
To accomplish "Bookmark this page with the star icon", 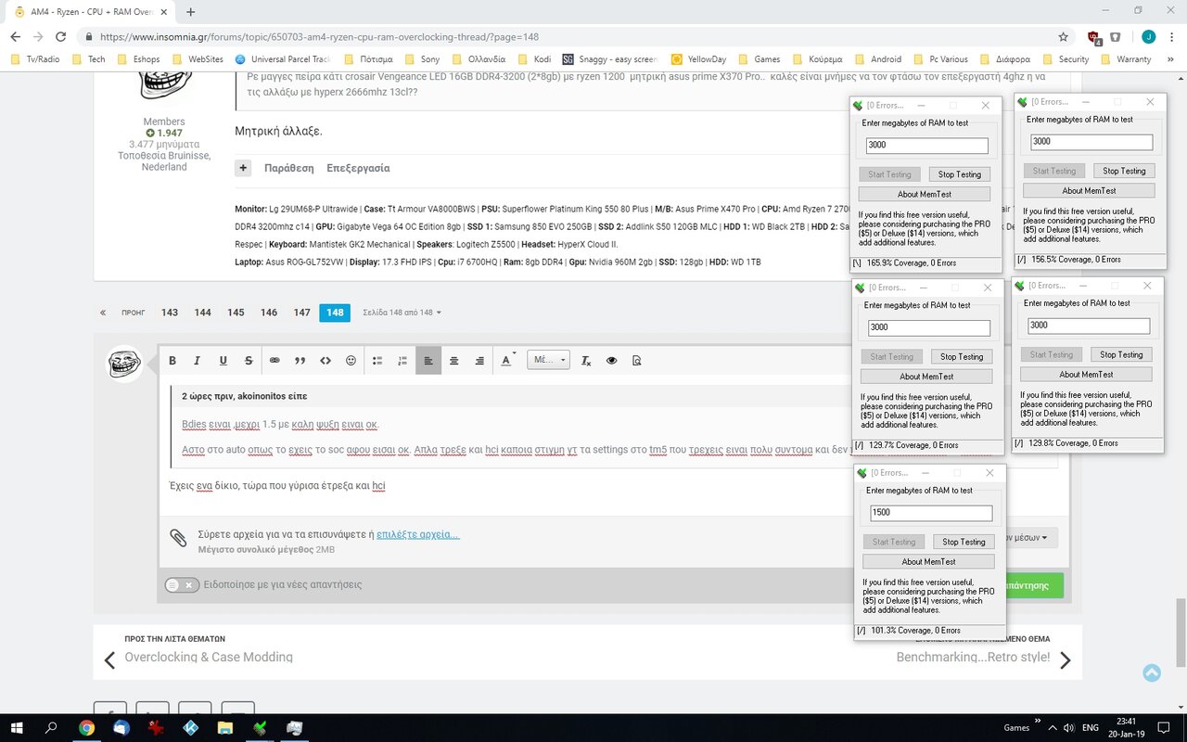I will tap(1063, 37).
